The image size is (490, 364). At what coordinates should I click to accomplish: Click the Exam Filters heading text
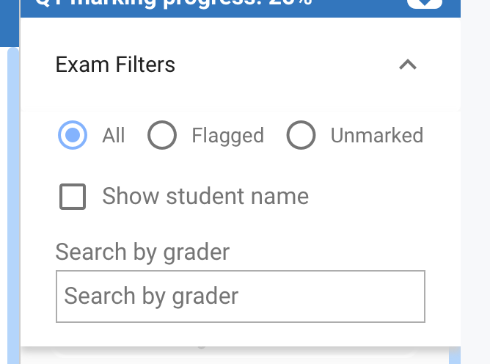pyautogui.click(x=115, y=65)
